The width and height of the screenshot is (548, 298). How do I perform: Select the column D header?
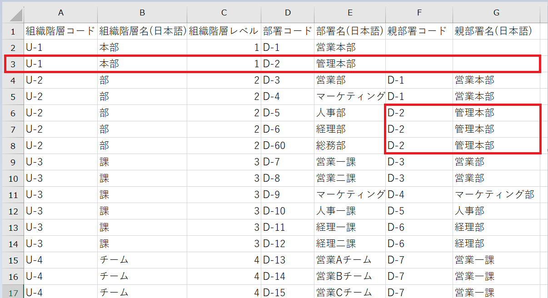288,13
